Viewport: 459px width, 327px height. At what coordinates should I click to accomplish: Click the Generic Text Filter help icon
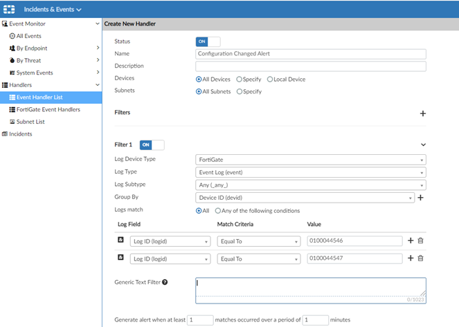(x=165, y=282)
